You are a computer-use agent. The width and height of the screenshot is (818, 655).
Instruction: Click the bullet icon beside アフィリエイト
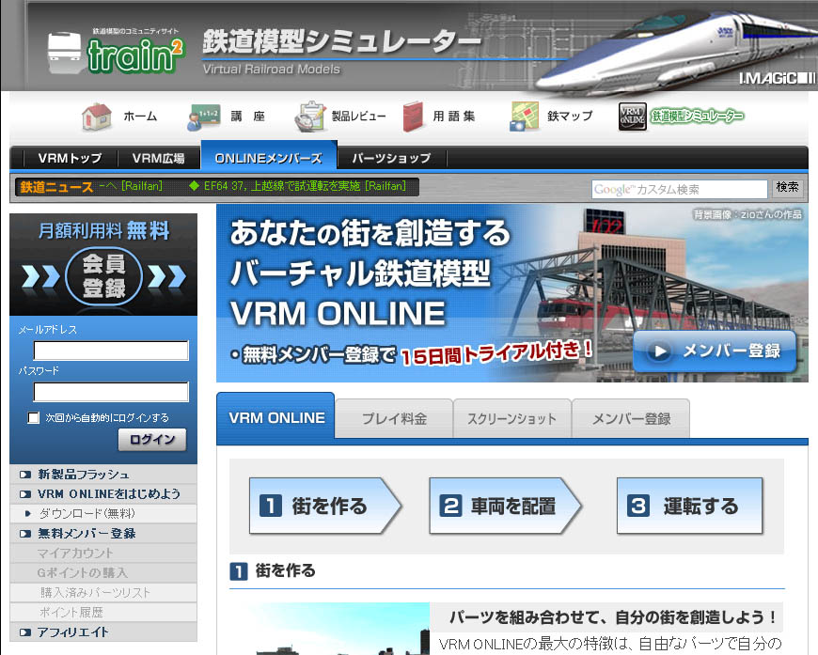tap(25, 632)
